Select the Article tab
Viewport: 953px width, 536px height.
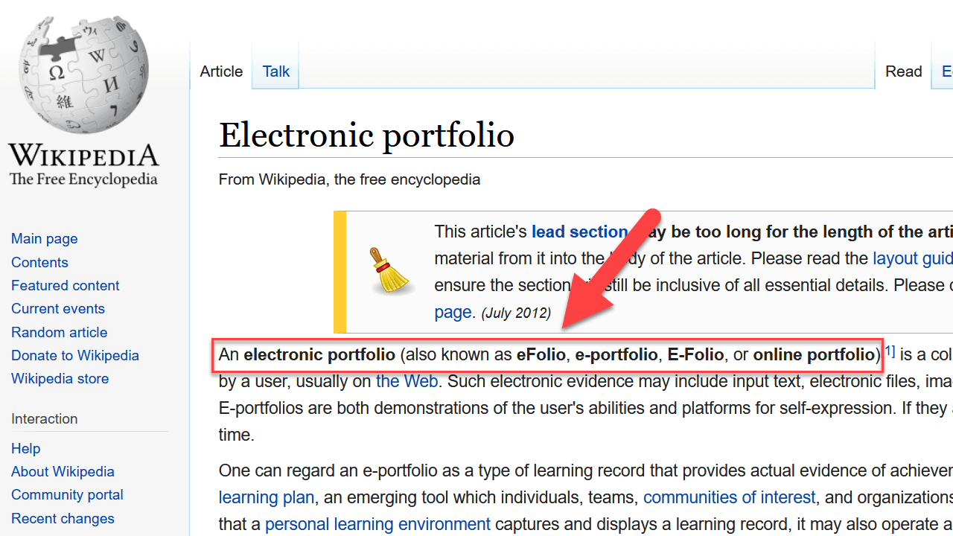221,71
